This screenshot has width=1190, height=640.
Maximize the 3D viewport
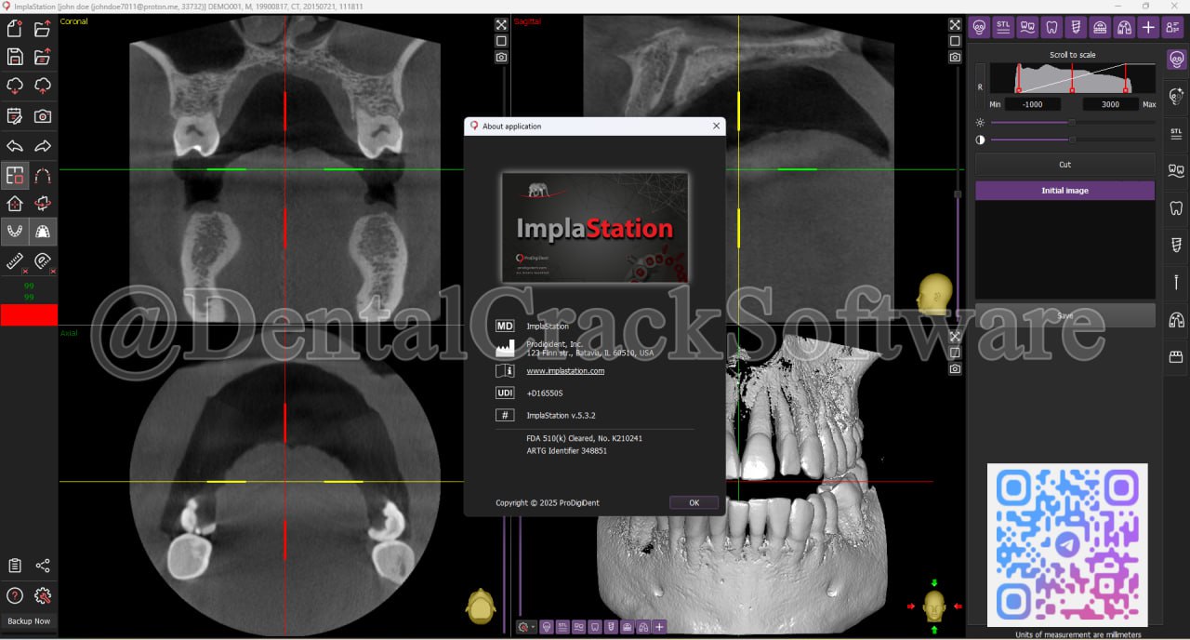click(x=955, y=337)
